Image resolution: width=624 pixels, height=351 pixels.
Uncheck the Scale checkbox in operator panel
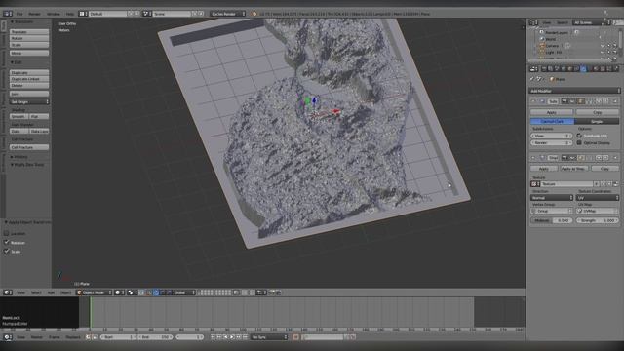click(x=7, y=252)
